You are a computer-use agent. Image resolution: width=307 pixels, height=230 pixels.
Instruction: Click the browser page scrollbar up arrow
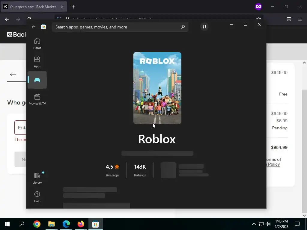304,63
